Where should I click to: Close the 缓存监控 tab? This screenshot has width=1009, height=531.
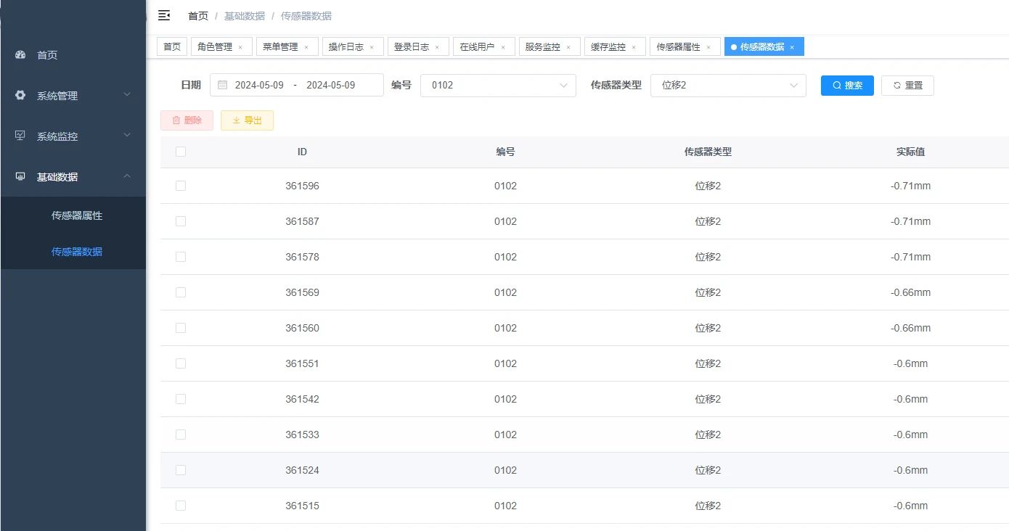click(x=634, y=47)
